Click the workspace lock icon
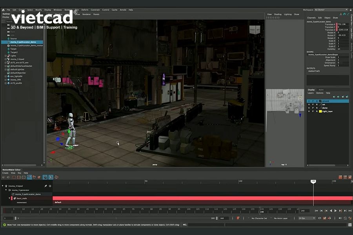The height and width of the screenshot is (235, 353). (x=351, y=10)
